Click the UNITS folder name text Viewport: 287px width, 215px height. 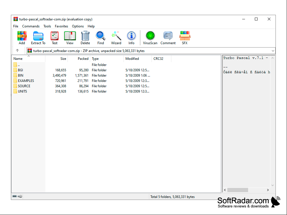click(x=22, y=91)
